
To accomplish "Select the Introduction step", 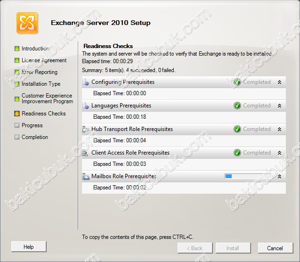I will point(35,49).
